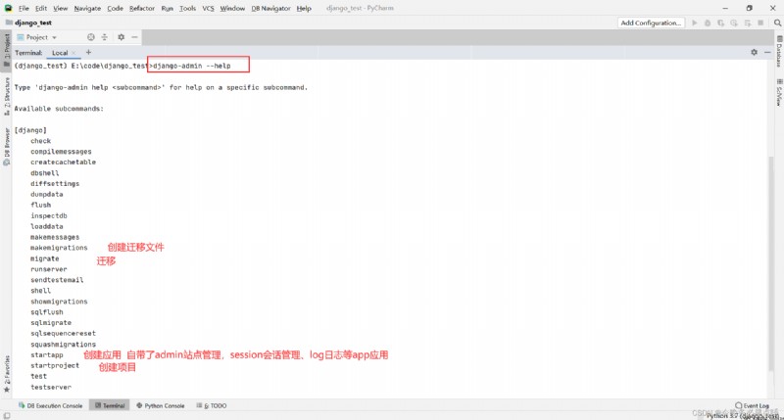
Task: Click the django-admin --help command text
Action: [x=192, y=66]
